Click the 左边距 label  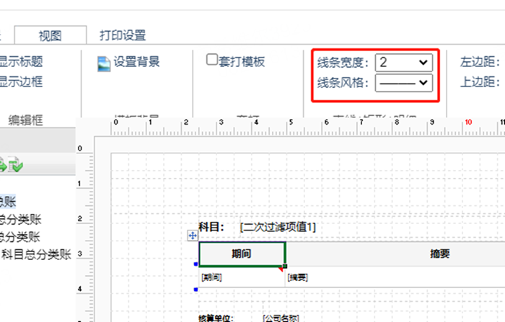(480, 61)
